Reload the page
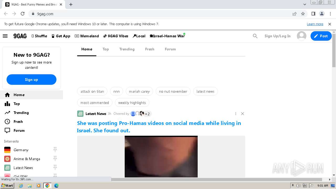Viewport: 336px width, 189px height. (23, 14)
